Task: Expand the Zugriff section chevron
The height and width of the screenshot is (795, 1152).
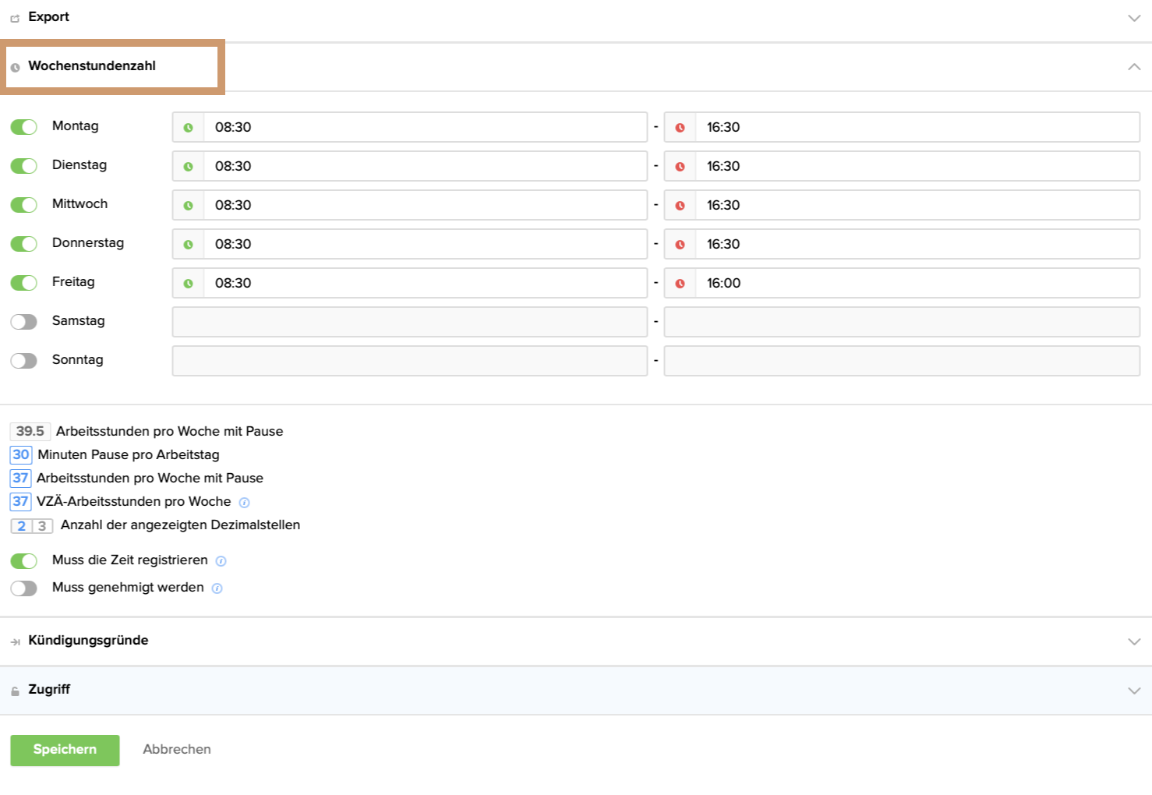Action: (x=1133, y=691)
